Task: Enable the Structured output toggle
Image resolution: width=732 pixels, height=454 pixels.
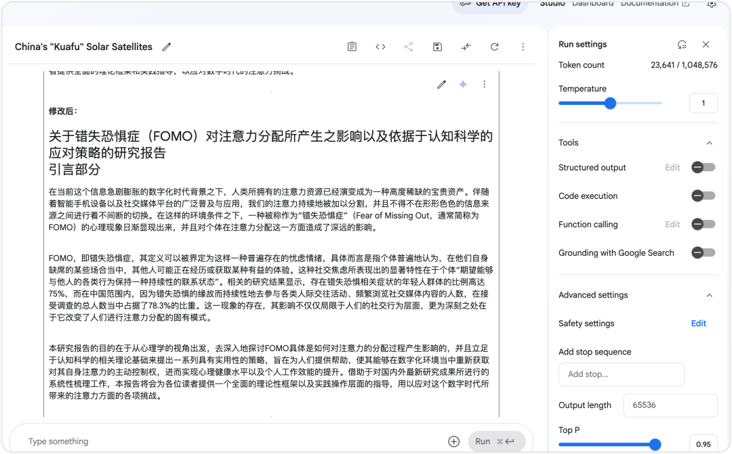Action: 703,168
